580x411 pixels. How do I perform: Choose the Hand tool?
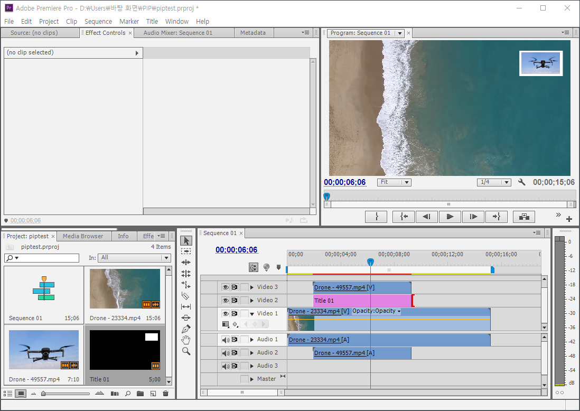tap(186, 340)
